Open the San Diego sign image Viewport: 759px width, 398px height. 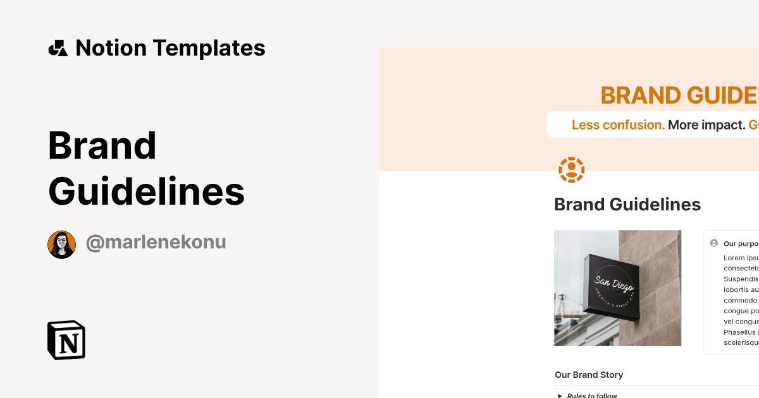point(617,288)
